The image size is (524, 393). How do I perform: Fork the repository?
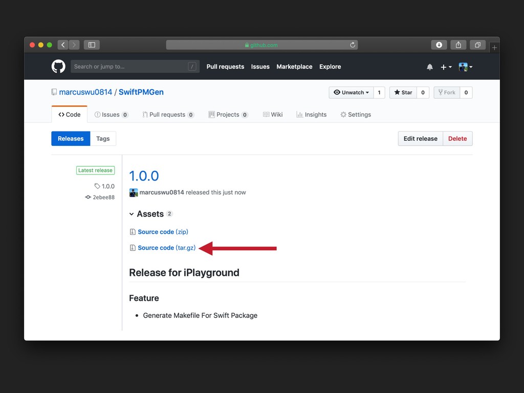click(447, 93)
